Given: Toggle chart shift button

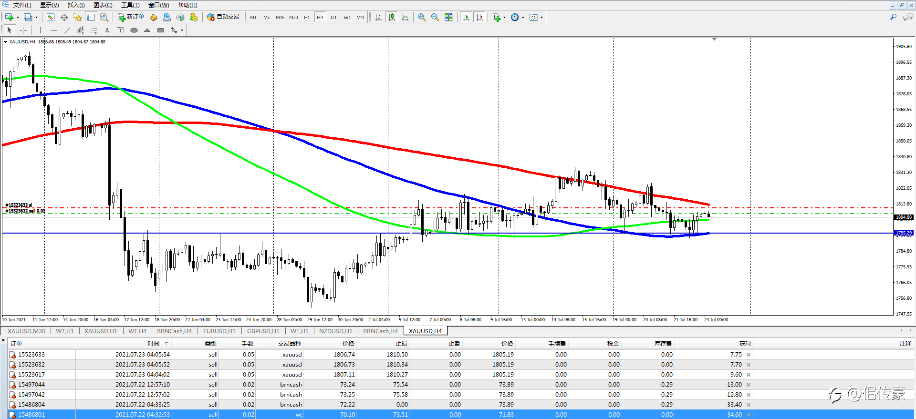Looking at the screenshot, I should [479, 17].
